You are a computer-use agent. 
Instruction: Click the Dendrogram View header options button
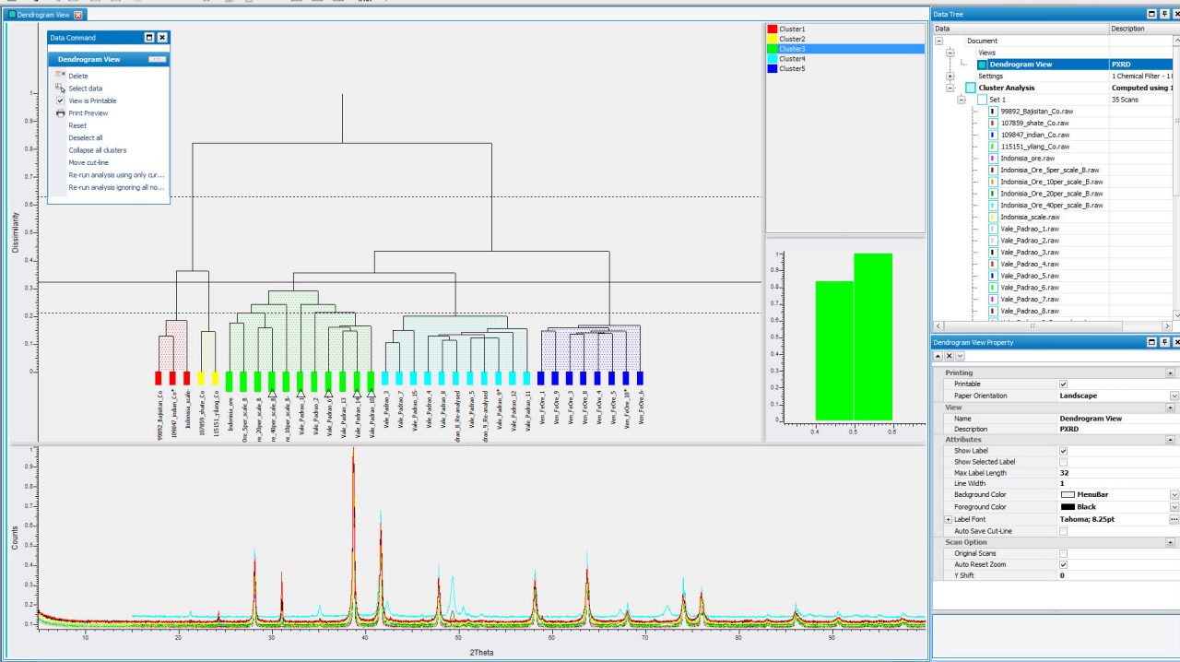pos(157,59)
